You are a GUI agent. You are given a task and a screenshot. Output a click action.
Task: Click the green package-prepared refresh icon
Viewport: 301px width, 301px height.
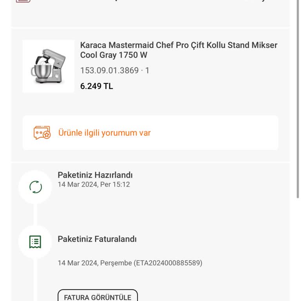tap(35, 187)
